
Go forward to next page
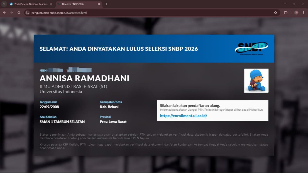coord(12,13)
